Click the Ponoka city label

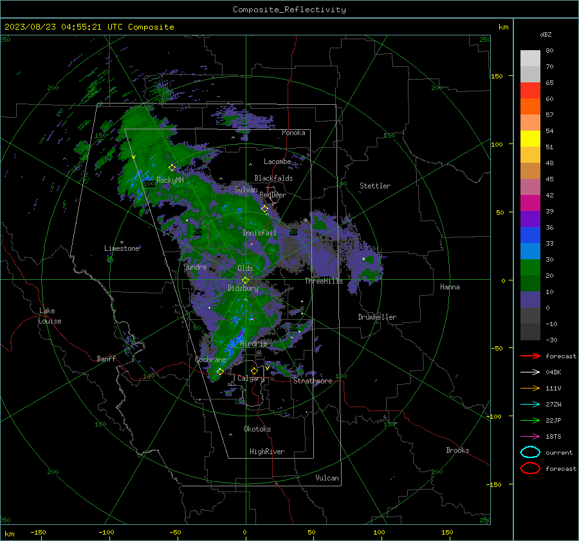pos(293,133)
